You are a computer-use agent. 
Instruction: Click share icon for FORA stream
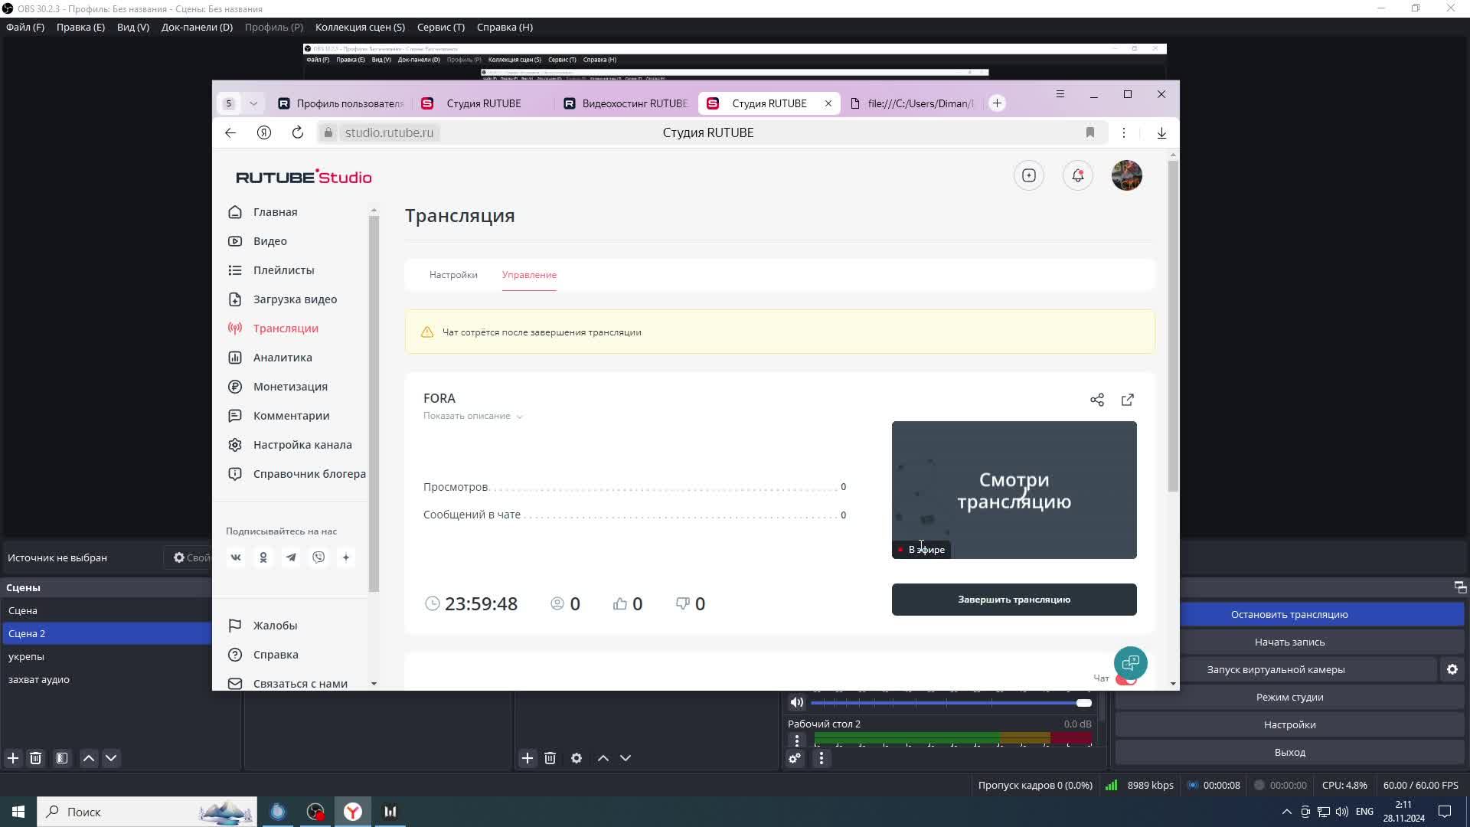1096,400
